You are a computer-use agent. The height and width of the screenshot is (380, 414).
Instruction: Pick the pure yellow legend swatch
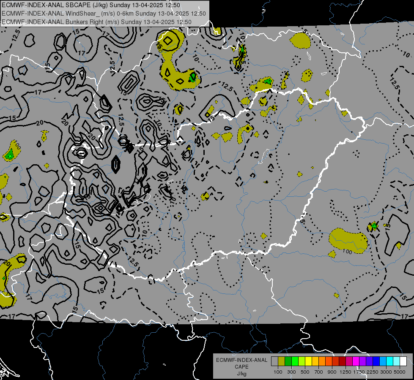(x=309, y=361)
